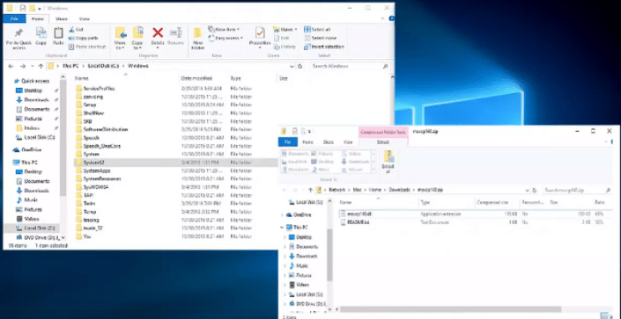Click Invert selection in the ribbon
621x319 pixels.
coord(323,47)
